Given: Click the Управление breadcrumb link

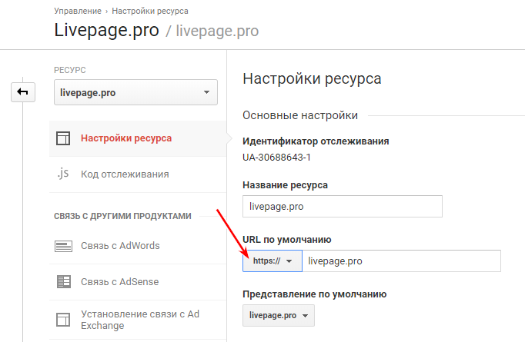Looking at the screenshot, I should [x=78, y=11].
